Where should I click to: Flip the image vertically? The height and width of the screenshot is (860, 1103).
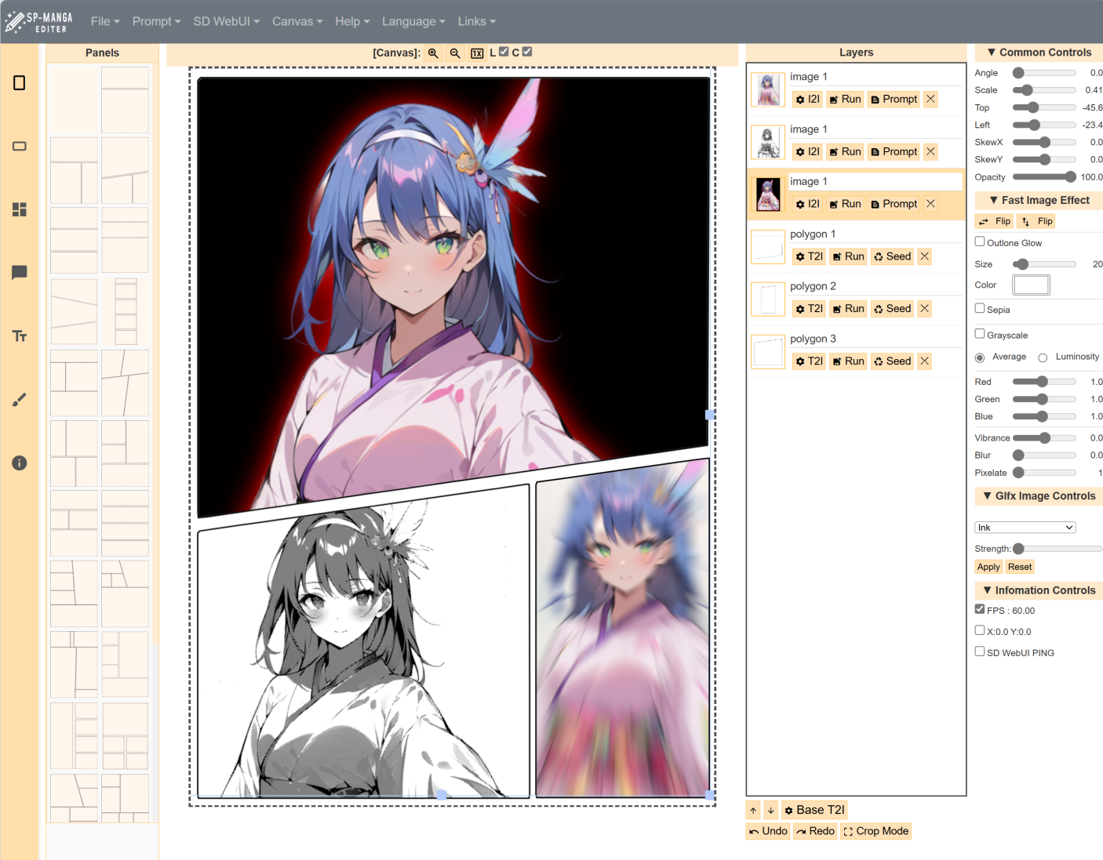coord(1037,222)
